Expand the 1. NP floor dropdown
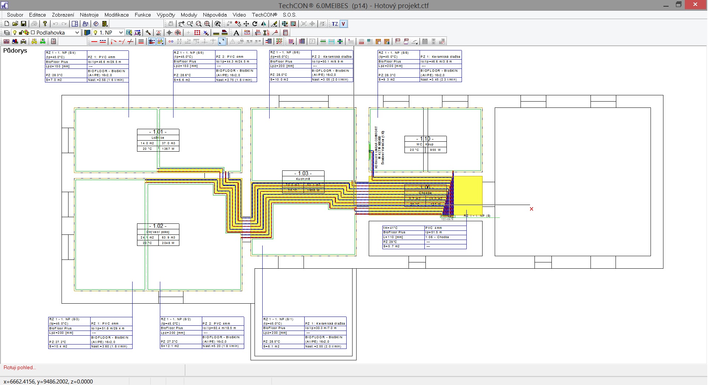 click(121, 33)
